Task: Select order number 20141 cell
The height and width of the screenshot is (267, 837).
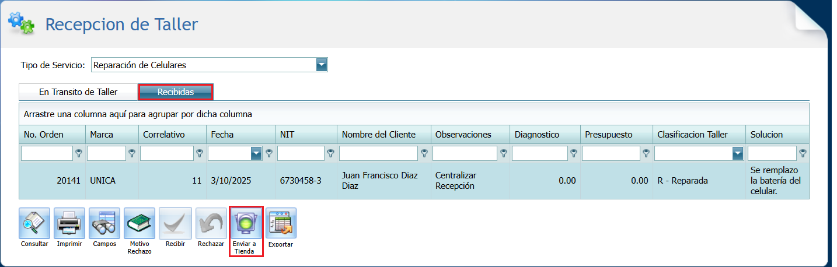Action: coord(52,181)
